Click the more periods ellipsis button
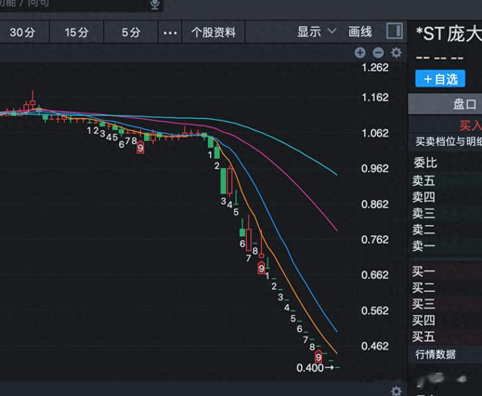This screenshot has width=482, height=396. 171,32
